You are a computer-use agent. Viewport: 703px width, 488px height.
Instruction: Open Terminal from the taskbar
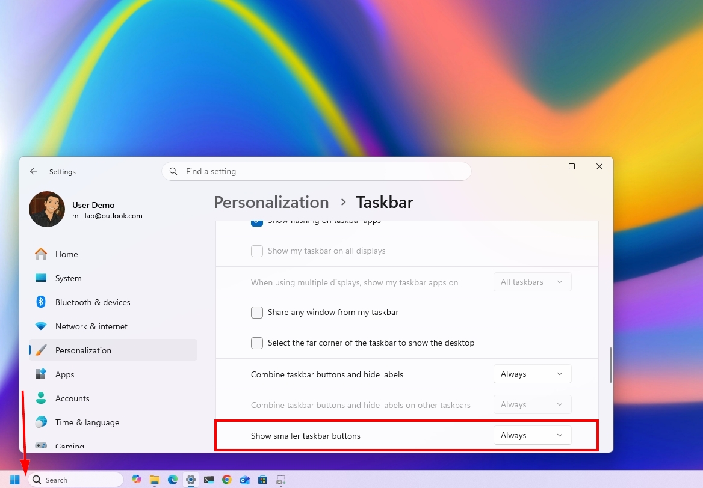208,480
